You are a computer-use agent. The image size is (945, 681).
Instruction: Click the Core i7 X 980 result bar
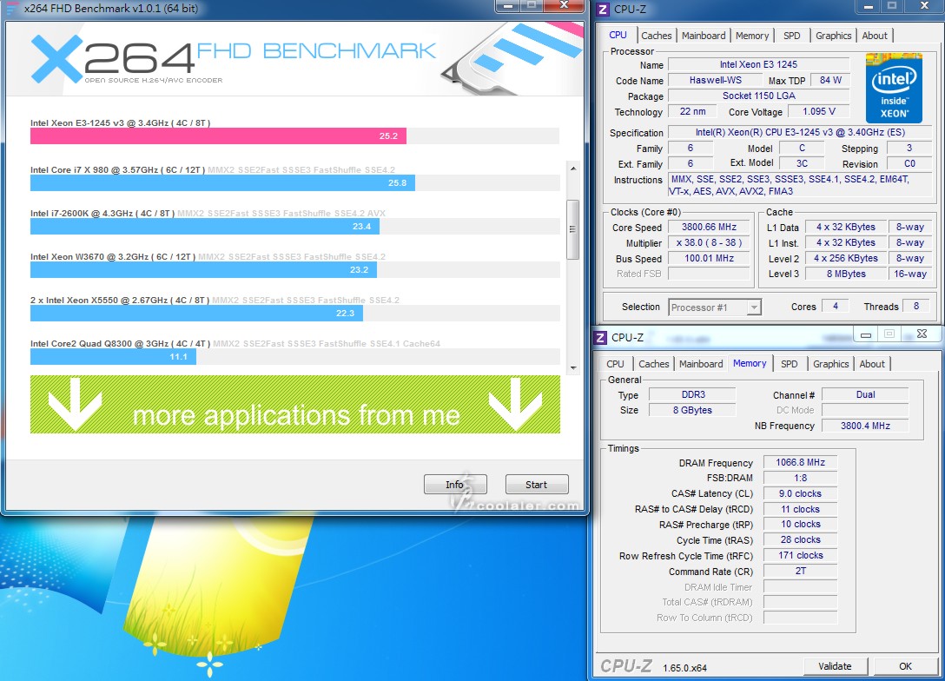222,182
